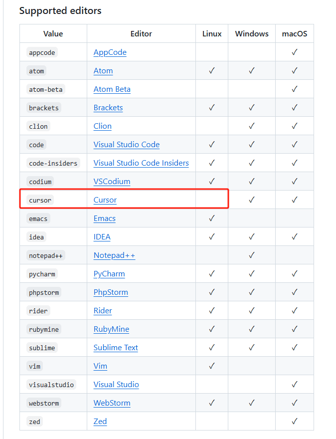This screenshot has height=439, width=336.
Task: Select the 'rider' value code
Action: (38, 311)
